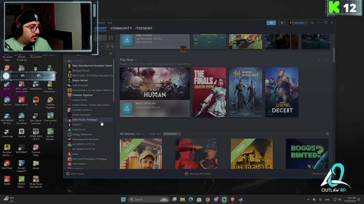The height and width of the screenshot is (204, 364).
Task: Open Rockstar Games Launcher desktop icon
Action: (x=7, y=150)
